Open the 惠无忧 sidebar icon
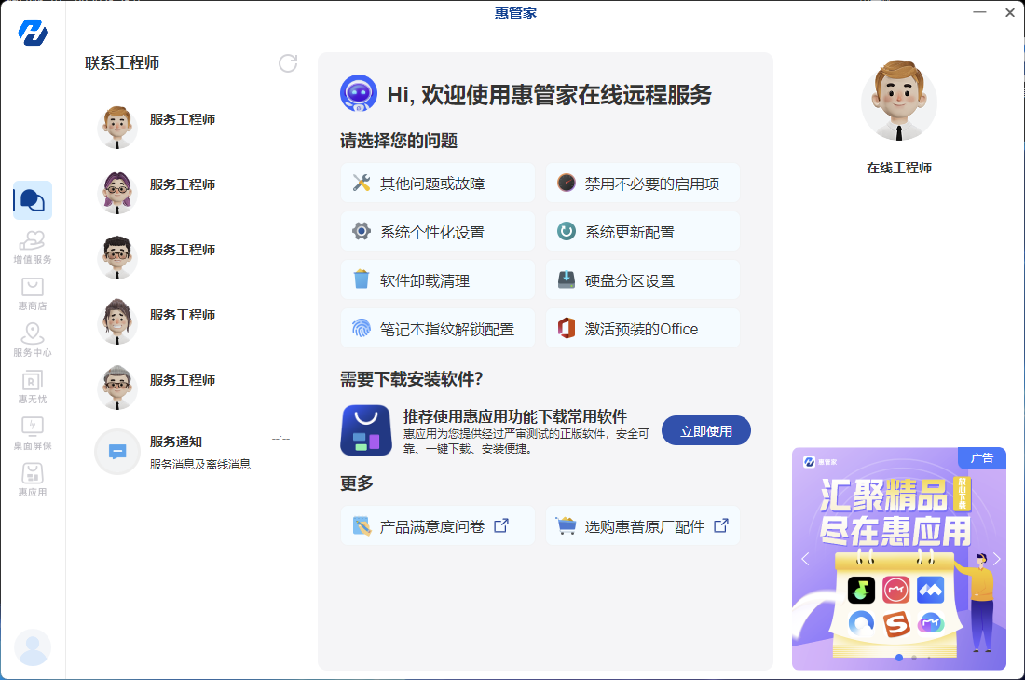This screenshot has height=680, width=1025. point(33,385)
